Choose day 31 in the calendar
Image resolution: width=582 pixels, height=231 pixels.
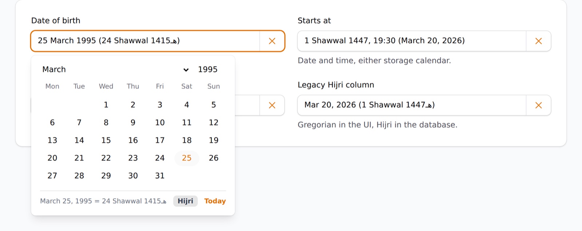coord(160,176)
